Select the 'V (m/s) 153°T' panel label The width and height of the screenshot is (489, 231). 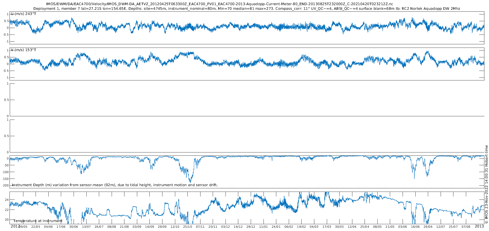(24, 50)
